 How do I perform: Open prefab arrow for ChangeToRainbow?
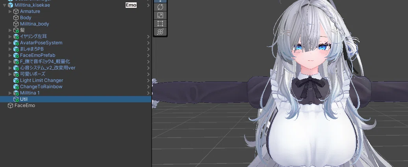pyautogui.click(x=148, y=87)
